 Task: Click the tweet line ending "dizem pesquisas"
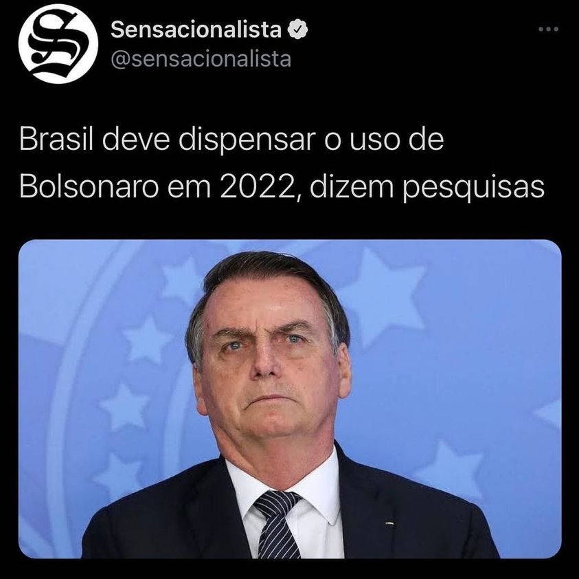[x=282, y=187]
